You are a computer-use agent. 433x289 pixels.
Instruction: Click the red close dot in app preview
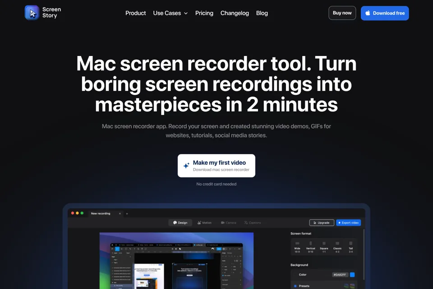[x=73, y=213]
